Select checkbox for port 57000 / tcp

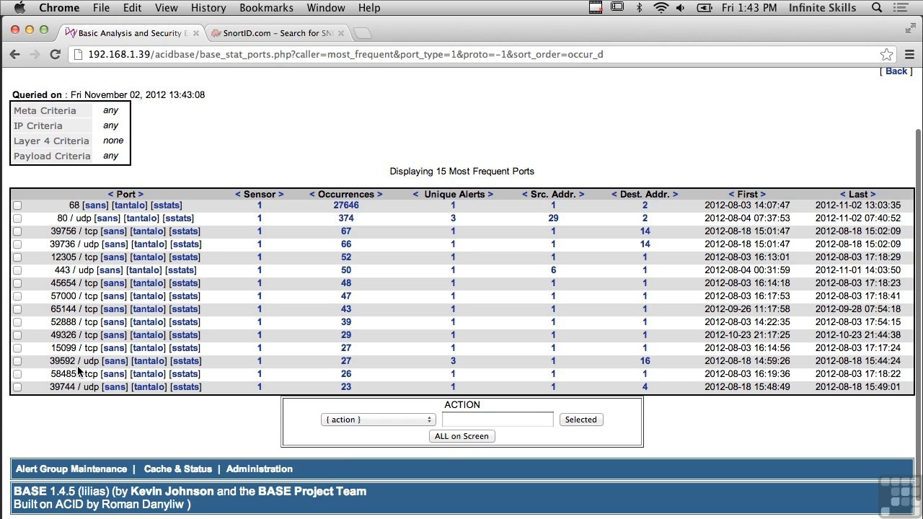pyautogui.click(x=17, y=296)
